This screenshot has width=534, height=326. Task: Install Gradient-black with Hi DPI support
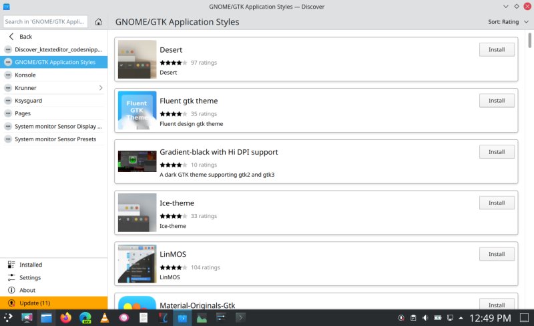tap(497, 152)
